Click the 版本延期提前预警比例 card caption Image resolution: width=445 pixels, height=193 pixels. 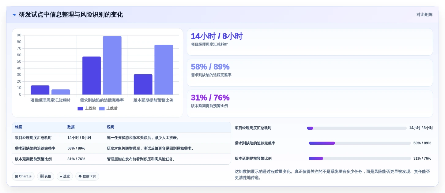(x=209, y=106)
